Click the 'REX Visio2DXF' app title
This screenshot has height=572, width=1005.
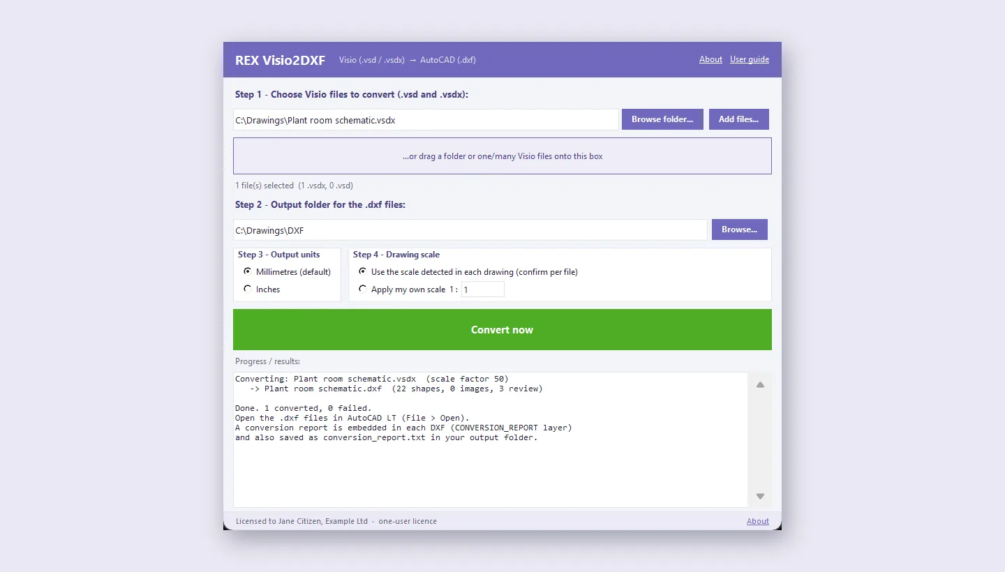[x=280, y=60]
